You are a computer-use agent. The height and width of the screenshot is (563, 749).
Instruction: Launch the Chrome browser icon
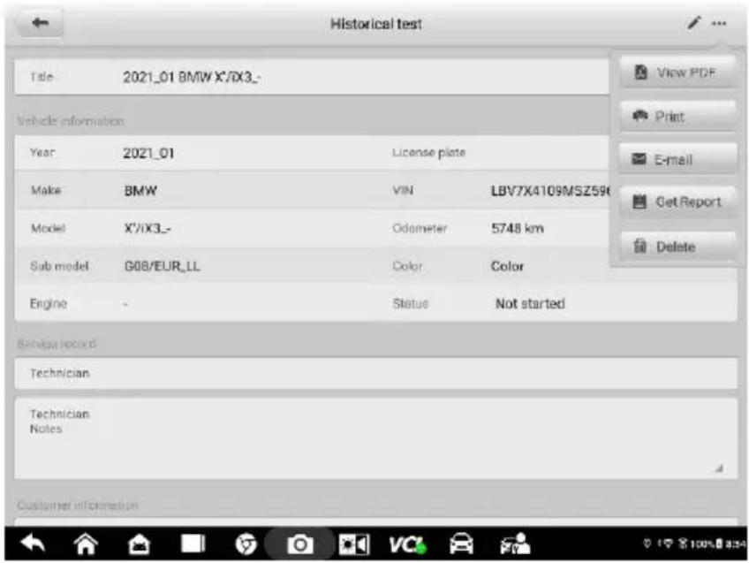(246, 544)
